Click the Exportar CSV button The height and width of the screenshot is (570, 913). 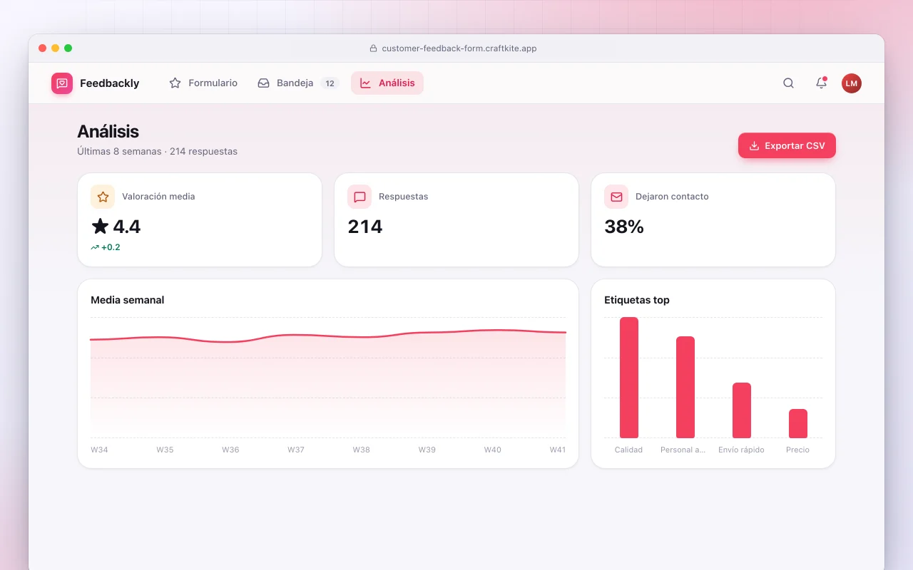point(787,145)
